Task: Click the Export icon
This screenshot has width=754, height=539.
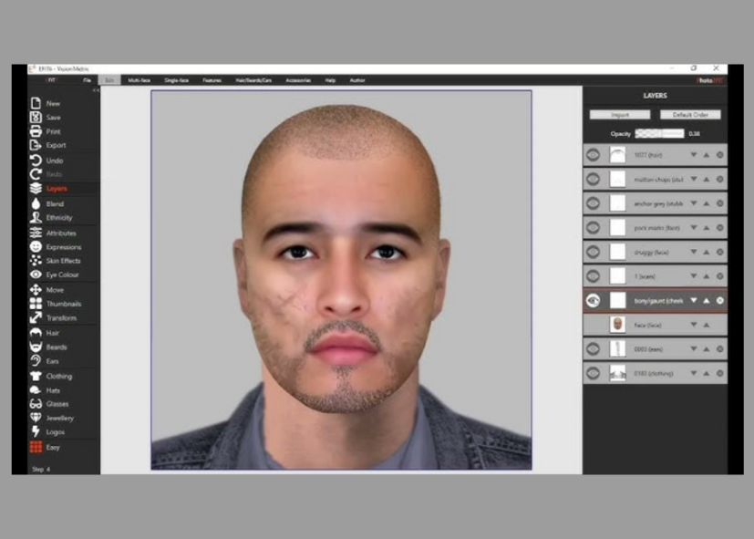Action: 36,145
